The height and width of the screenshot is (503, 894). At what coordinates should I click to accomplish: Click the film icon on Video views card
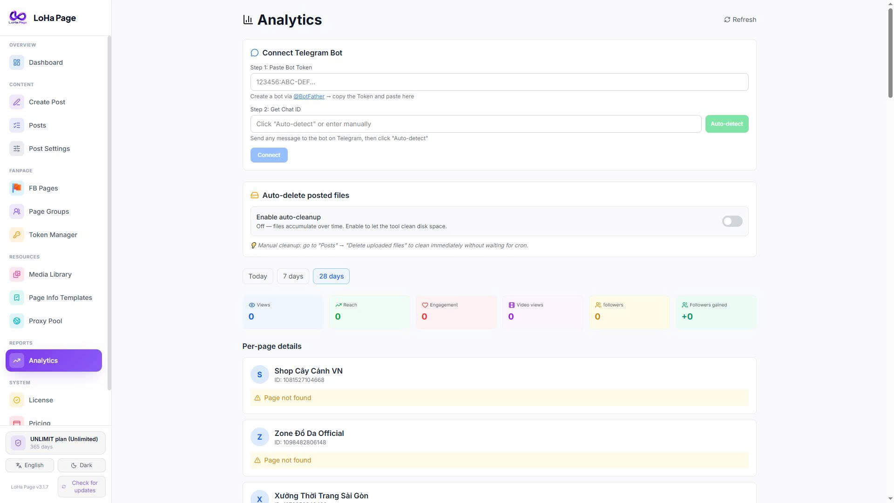[511, 305]
